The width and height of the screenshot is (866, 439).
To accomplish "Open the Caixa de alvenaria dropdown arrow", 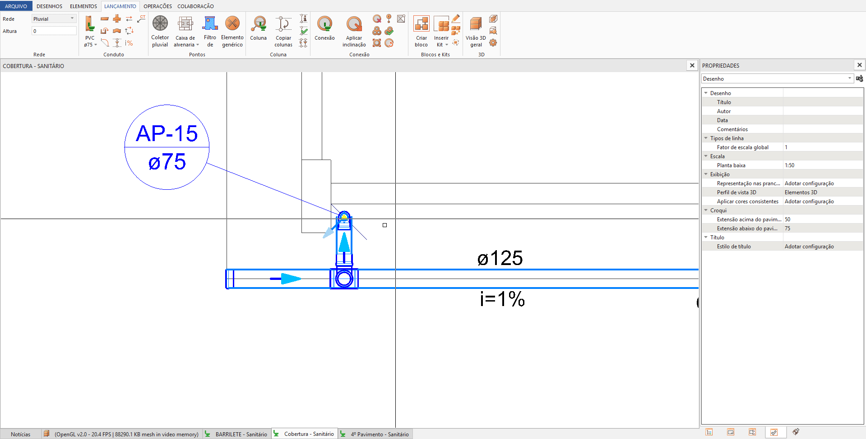I will [198, 45].
